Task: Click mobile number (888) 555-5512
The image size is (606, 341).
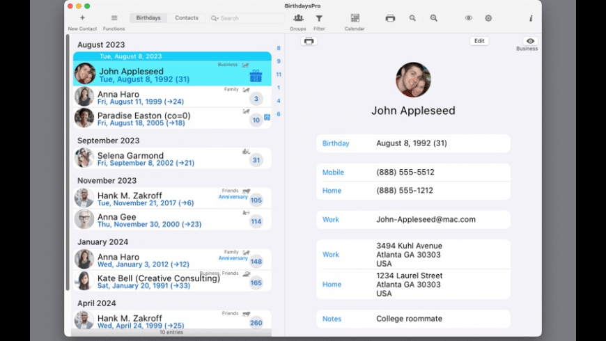Action: (405, 172)
